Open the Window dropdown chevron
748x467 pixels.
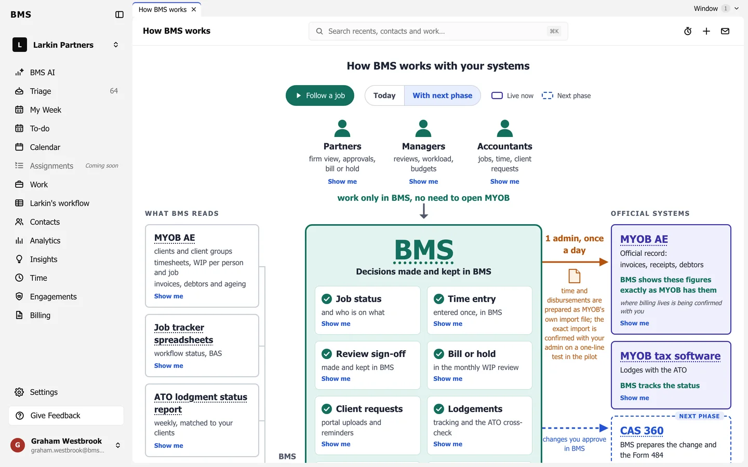pos(737,8)
